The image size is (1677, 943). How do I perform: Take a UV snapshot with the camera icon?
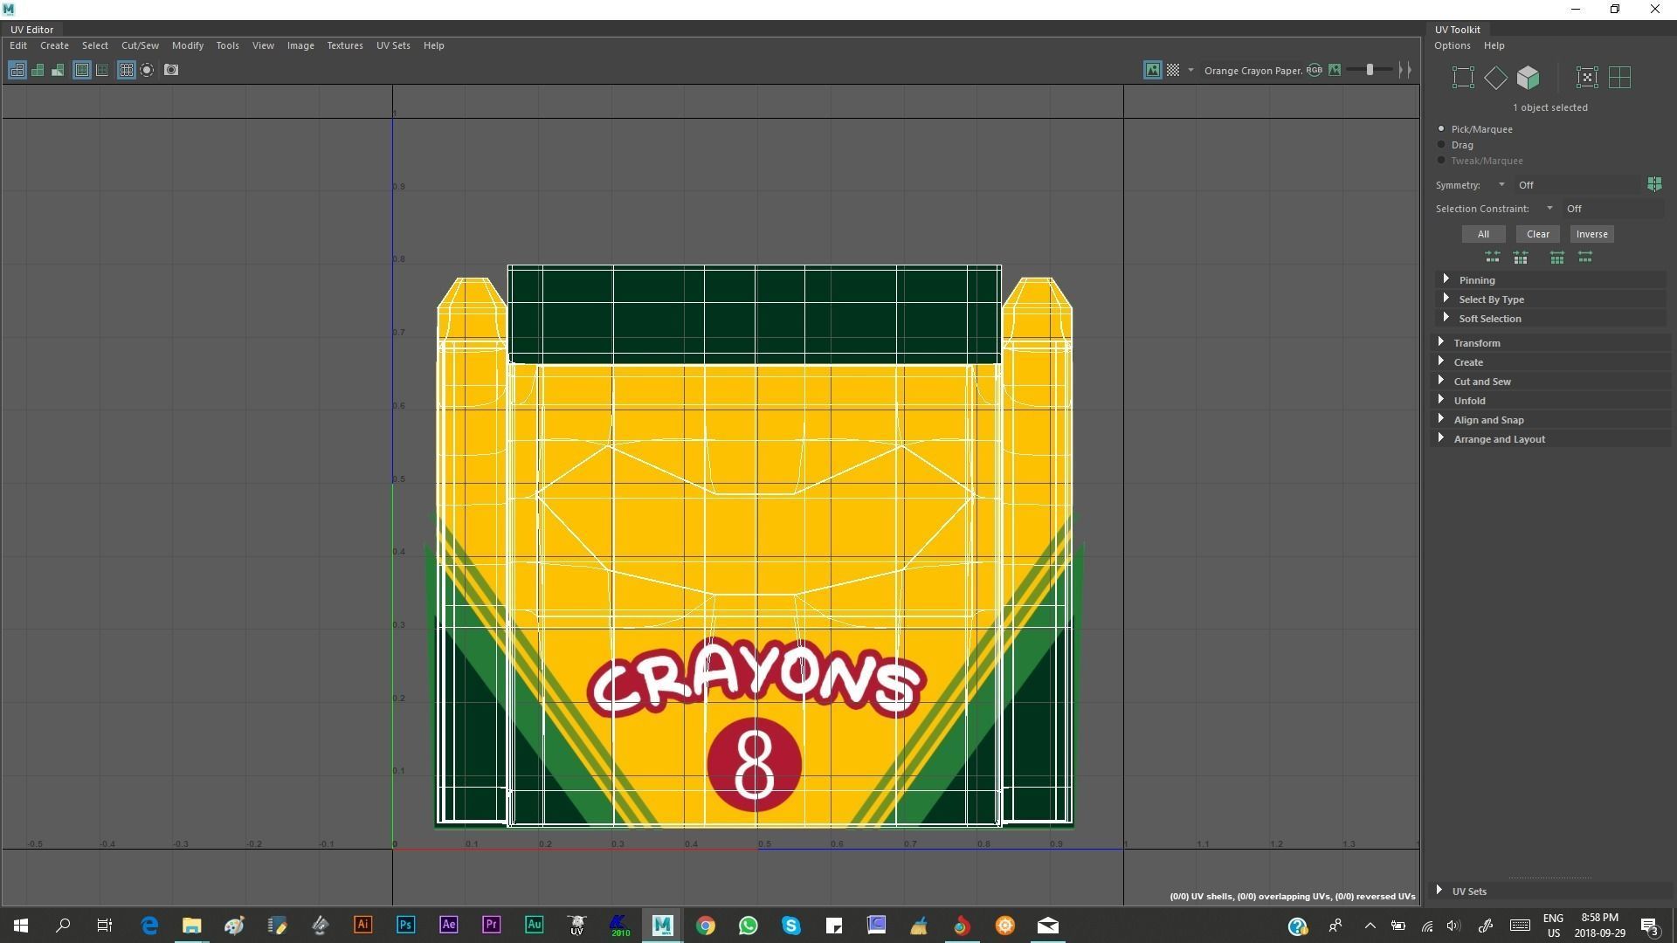[x=171, y=70]
